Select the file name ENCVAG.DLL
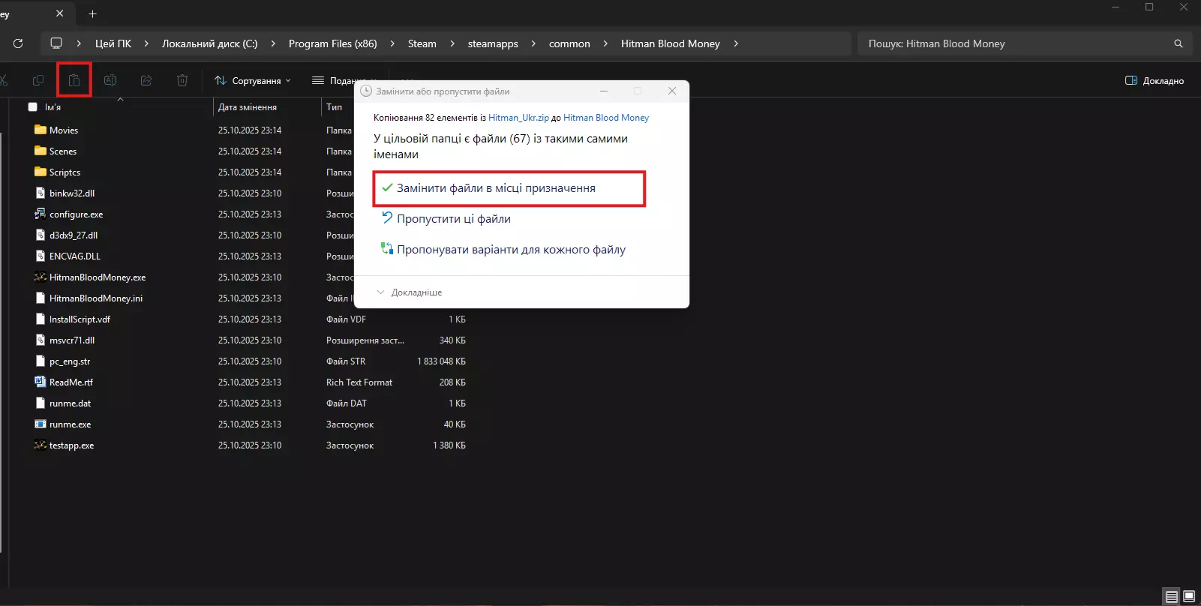Viewport: 1201px width, 606px height. point(75,256)
